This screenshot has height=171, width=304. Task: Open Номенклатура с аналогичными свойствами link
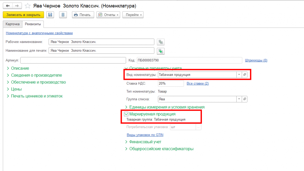pyautogui.click(x=39, y=33)
